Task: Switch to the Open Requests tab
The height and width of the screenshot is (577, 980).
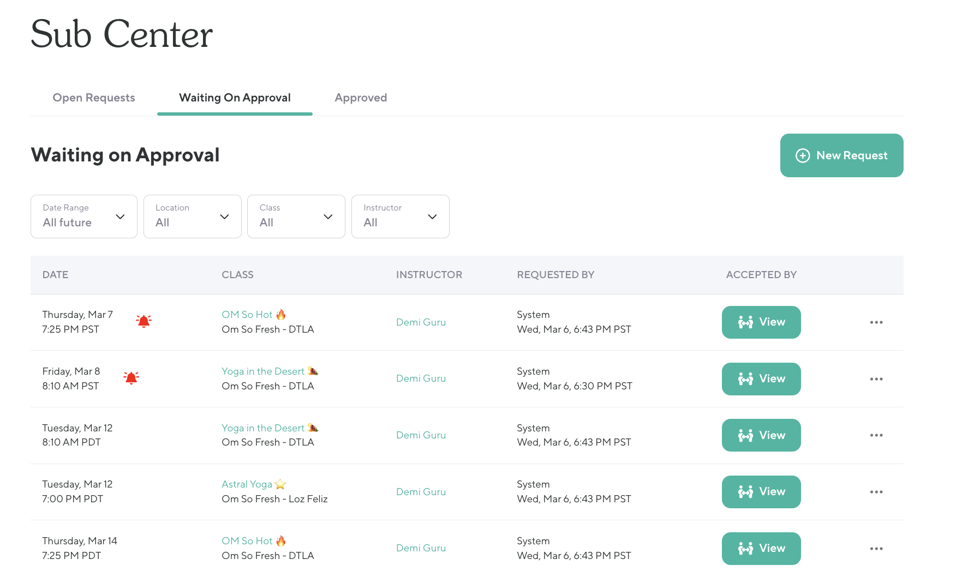Action: [x=94, y=98]
